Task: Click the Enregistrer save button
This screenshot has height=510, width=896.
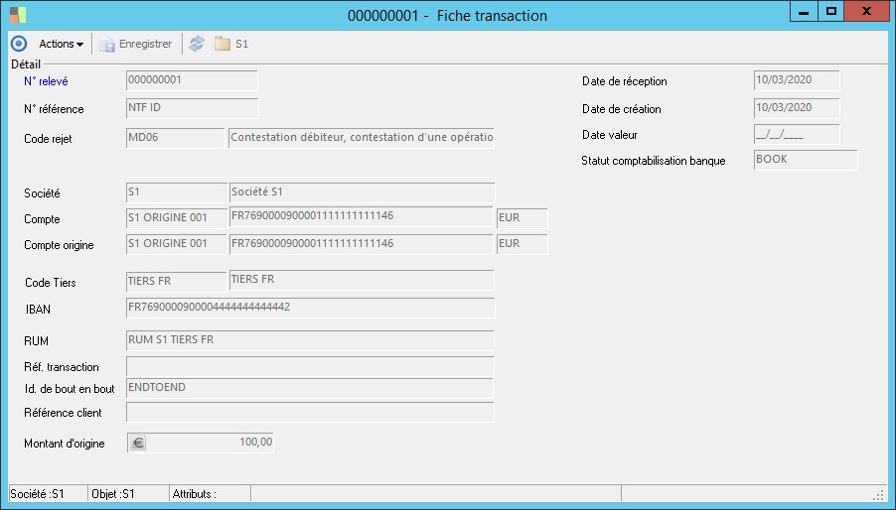Action: click(136, 44)
